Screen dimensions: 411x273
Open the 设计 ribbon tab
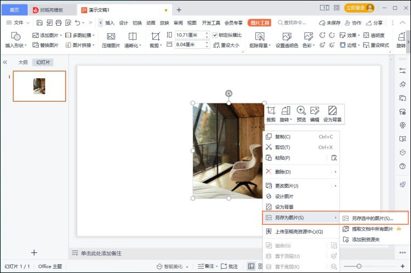pyautogui.click(x=123, y=23)
